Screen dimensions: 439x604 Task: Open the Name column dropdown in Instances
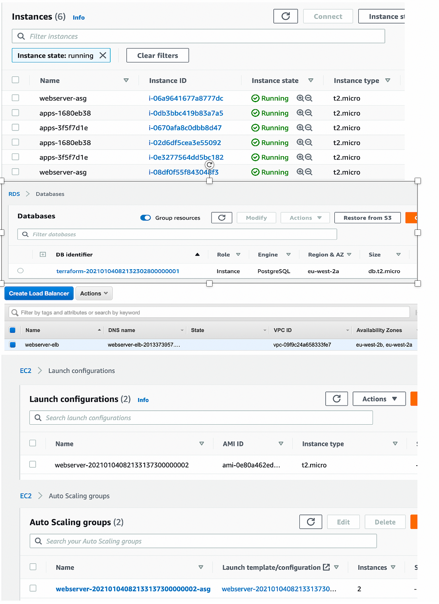pos(126,80)
